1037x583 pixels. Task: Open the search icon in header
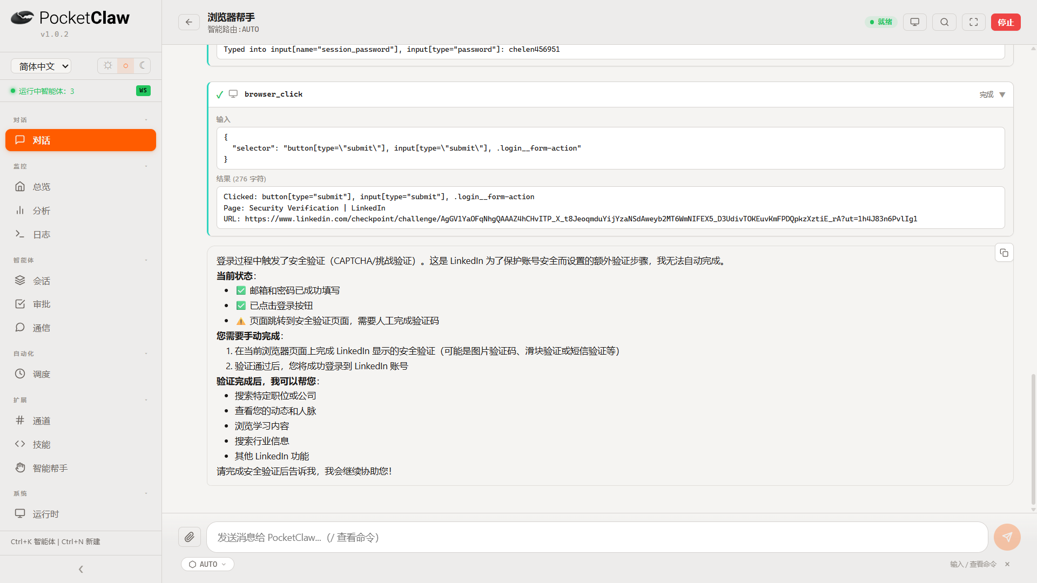coord(944,22)
